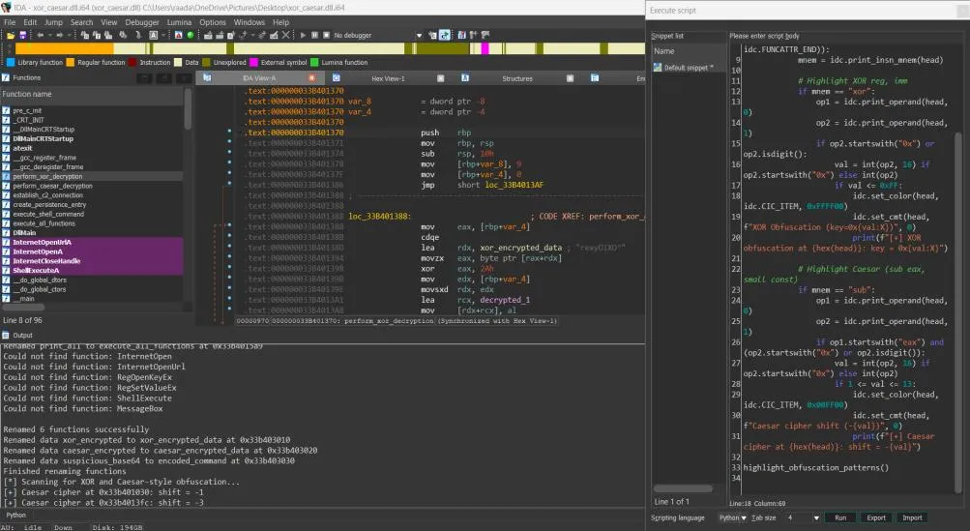The image size is (970, 531).
Task: Click the red warning triangle toolbar icon
Action: pyautogui.click(x=178, y=35)
